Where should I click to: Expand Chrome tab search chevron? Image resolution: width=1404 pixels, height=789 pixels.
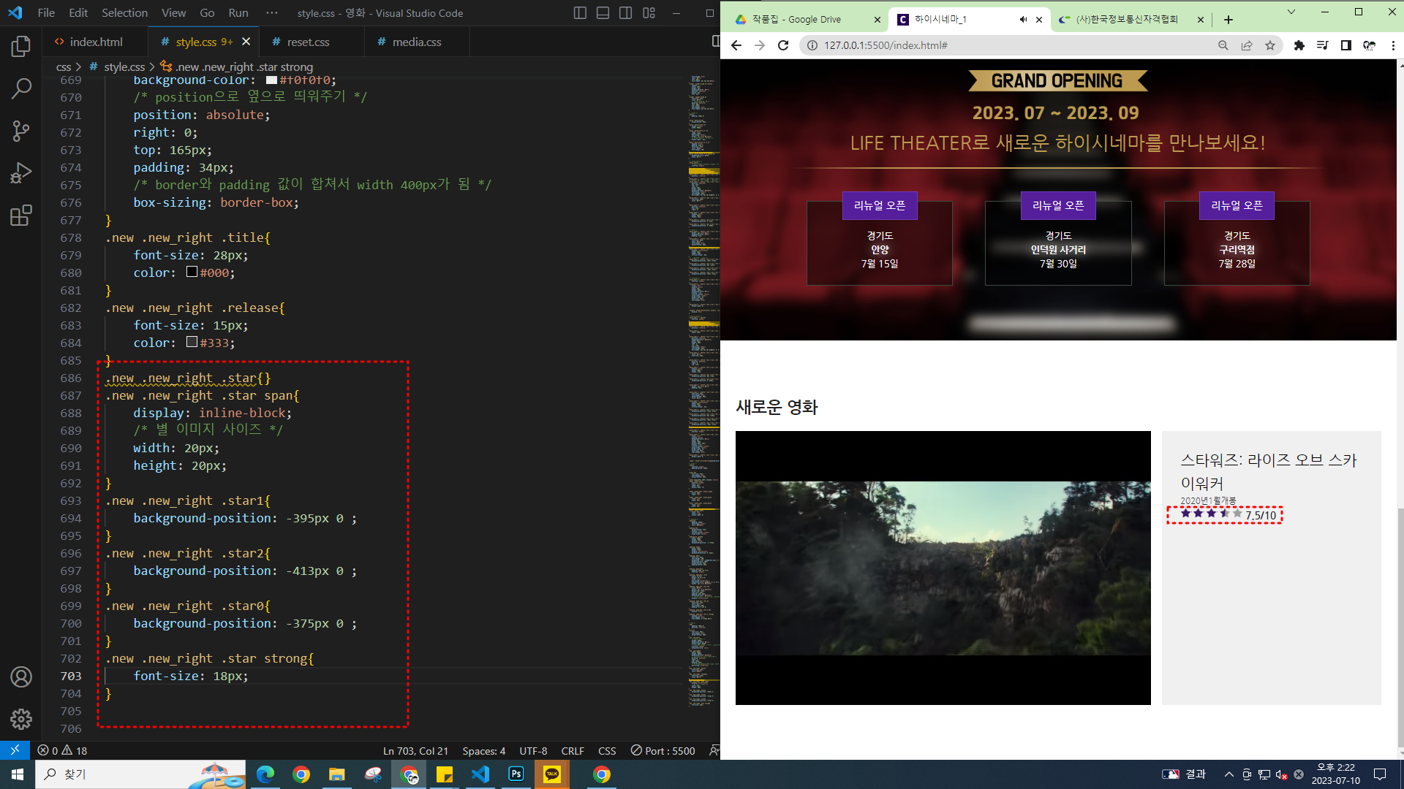[x=1291, y=12]
